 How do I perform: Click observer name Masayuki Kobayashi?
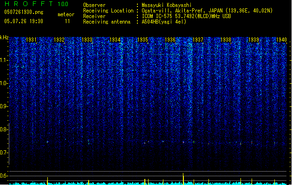tap(167, 5)
